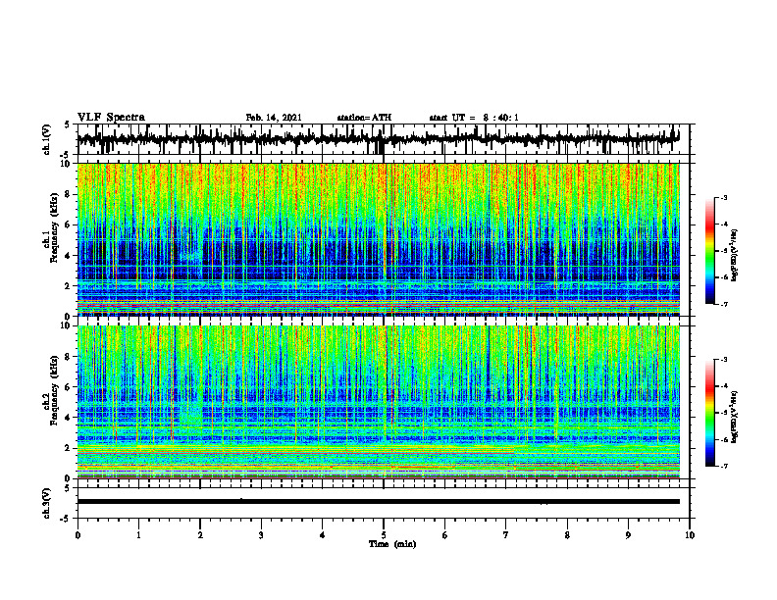Click time-axis tick label "8"
Viewport: 777px width, 600px height.
[x=567, y=535]
